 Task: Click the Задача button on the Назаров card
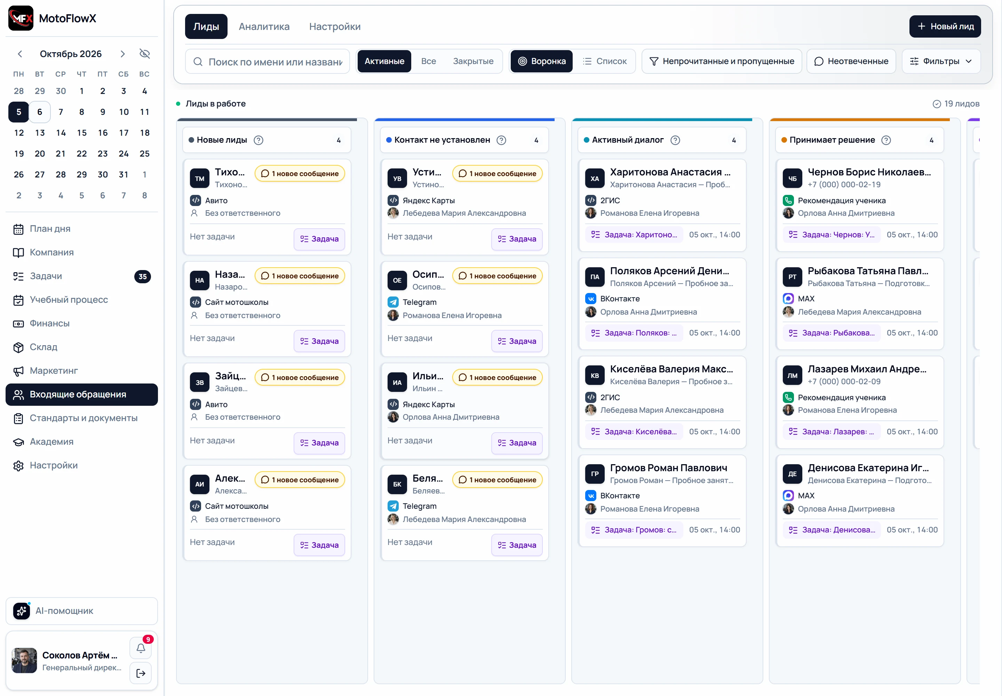(x=319, y=341)
